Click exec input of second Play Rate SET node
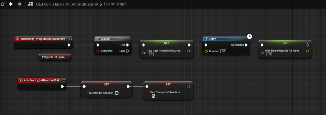The width and height of the screenshot is (326, 115). pyautogui.click(x=262, y=45)
